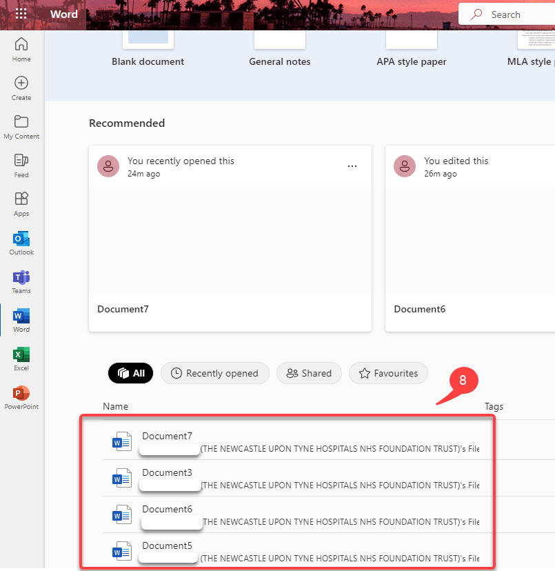Open the recommended Document7 card
The height and width of the screenshot is (571, 555).
pyautogui.click(x=230, y=239)
